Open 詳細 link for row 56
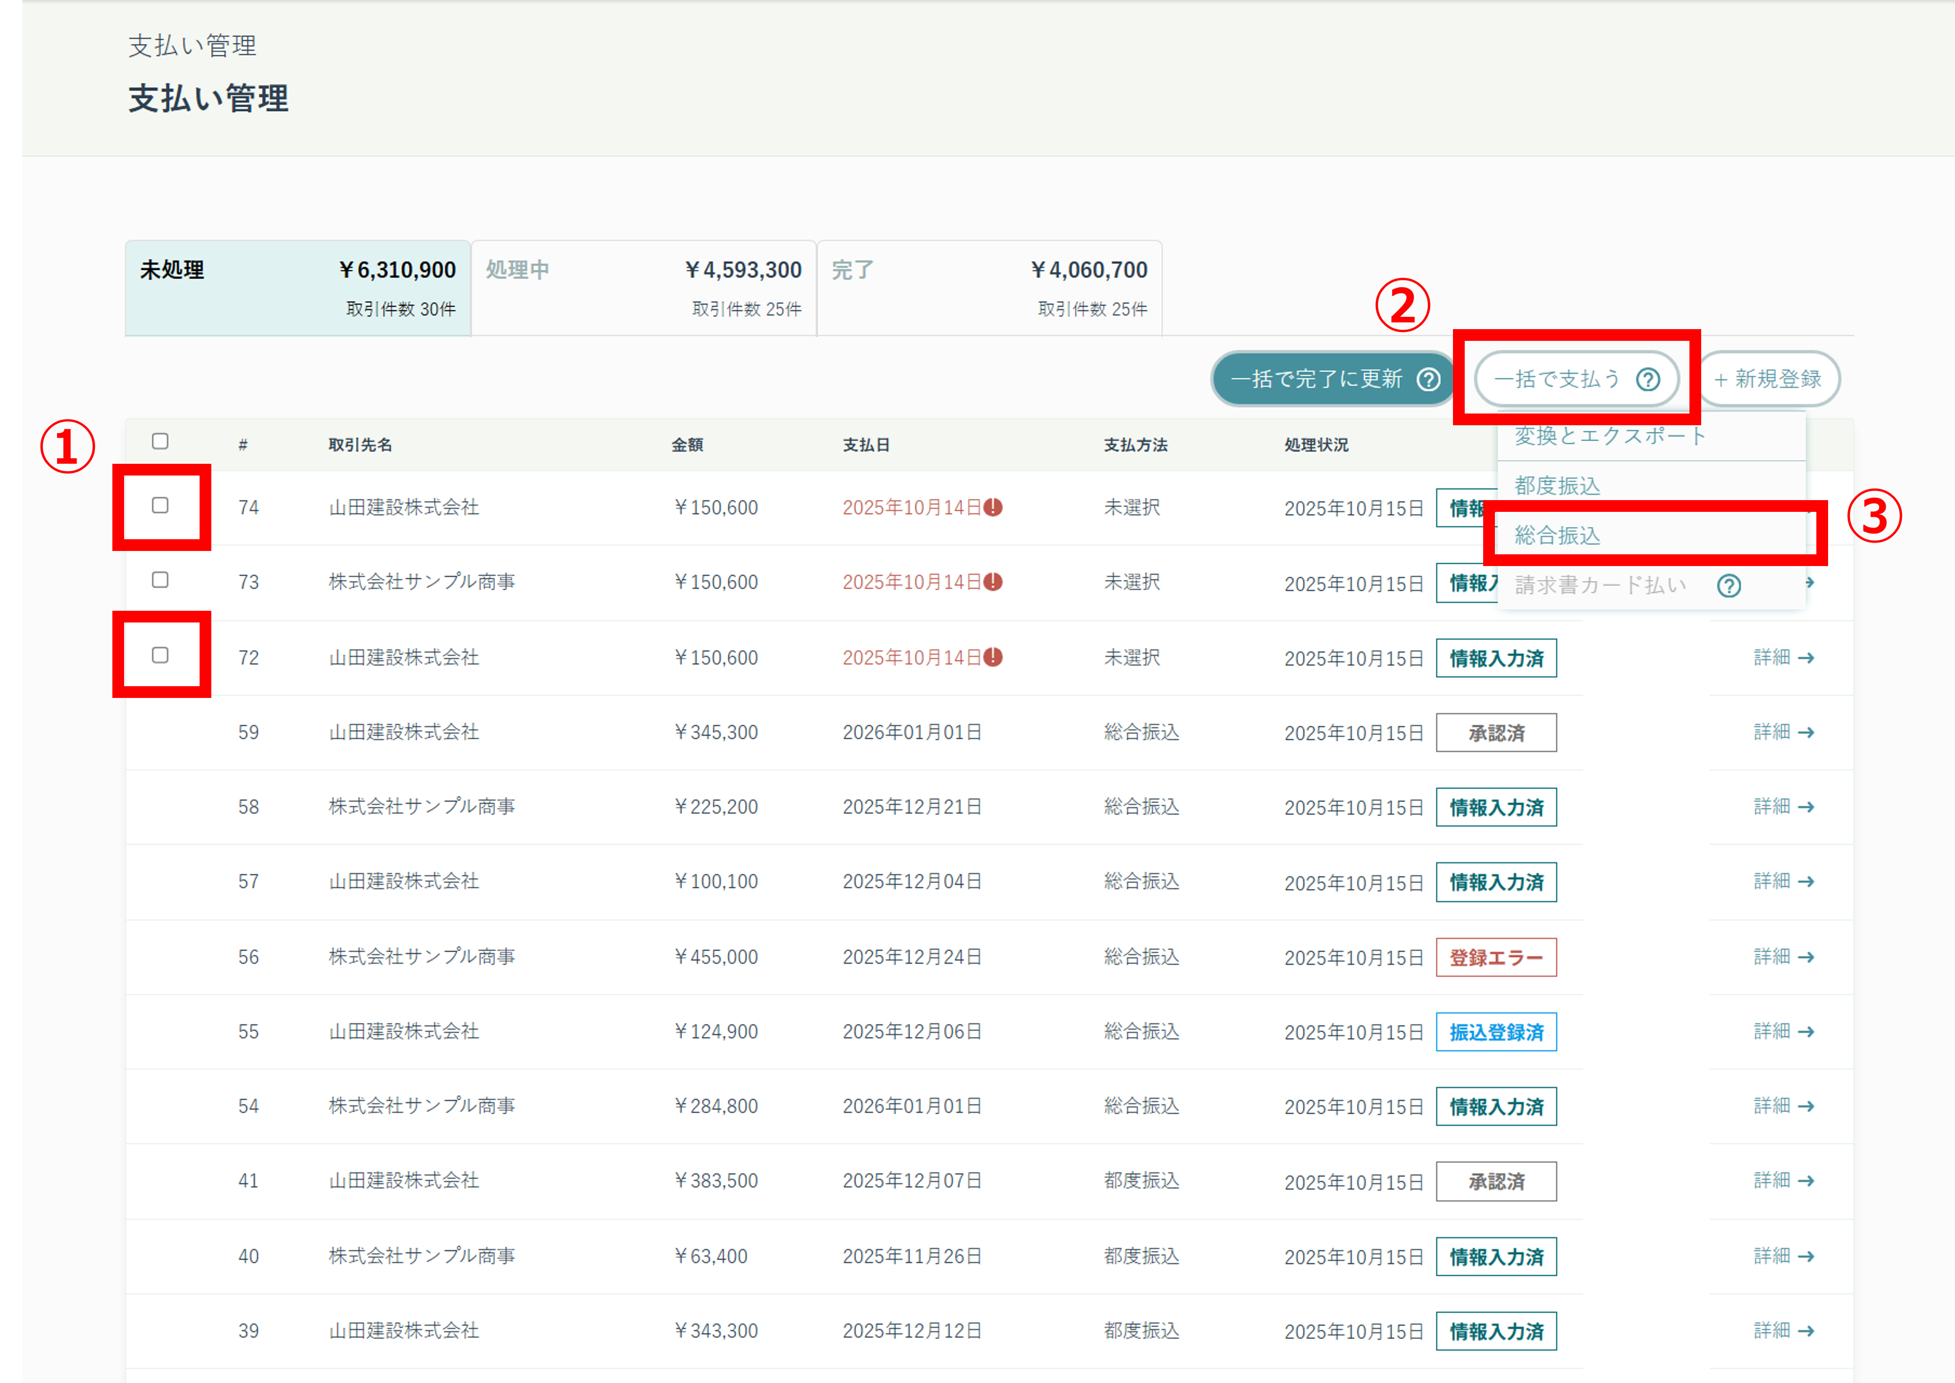 point(1784,957)
